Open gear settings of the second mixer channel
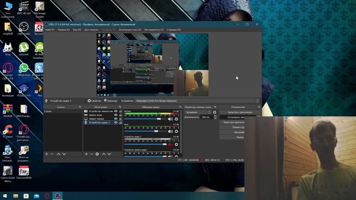The width and height of the screenshot is (356, 200). click(176, 131)
